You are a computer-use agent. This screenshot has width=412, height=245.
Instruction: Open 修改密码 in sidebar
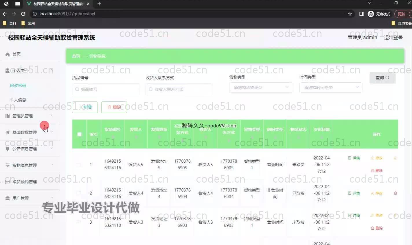tap(18, 86)
